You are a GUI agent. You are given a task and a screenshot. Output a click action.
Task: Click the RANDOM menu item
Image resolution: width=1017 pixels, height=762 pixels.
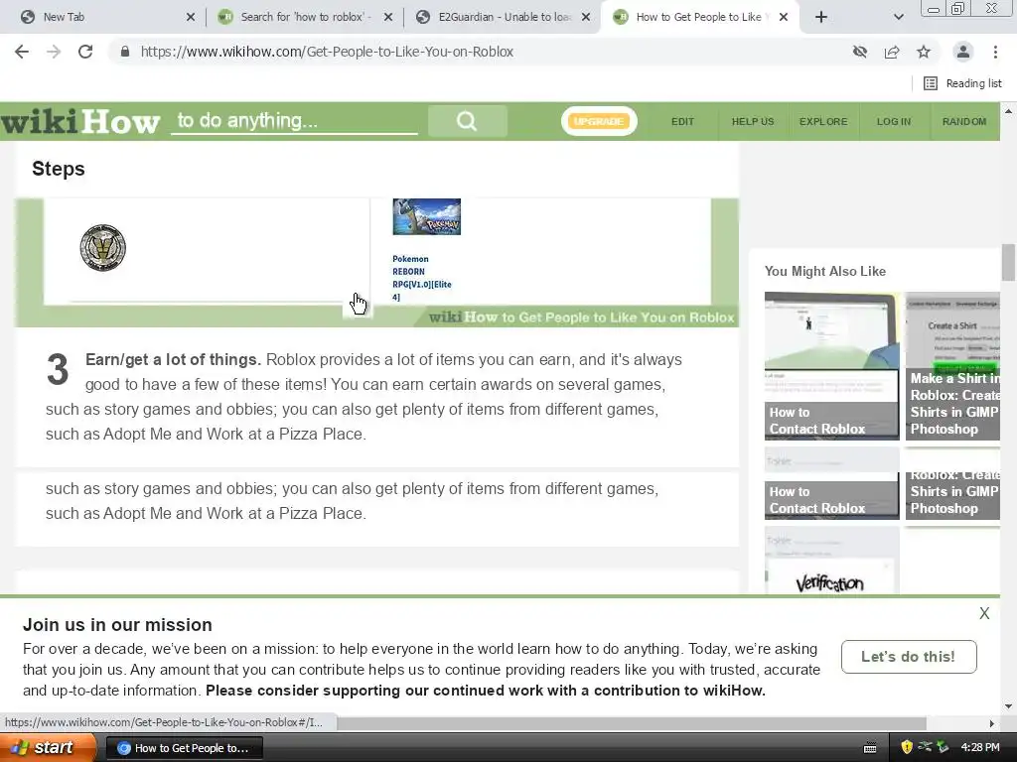[x=963, y=121]
